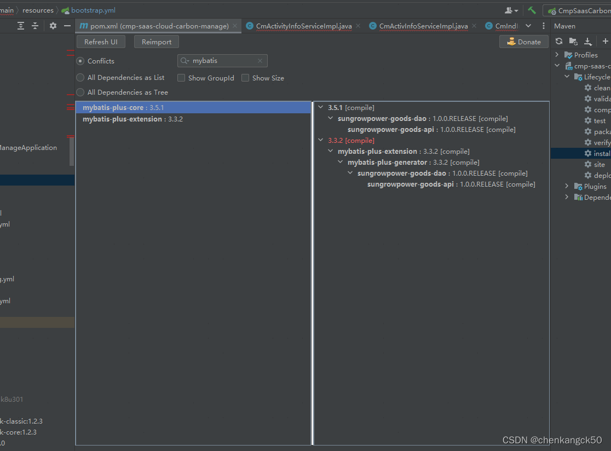Collapse the 3.3.2 compile dependency node
This screenshot has height=451, width=611.
[x=321, y=140]
